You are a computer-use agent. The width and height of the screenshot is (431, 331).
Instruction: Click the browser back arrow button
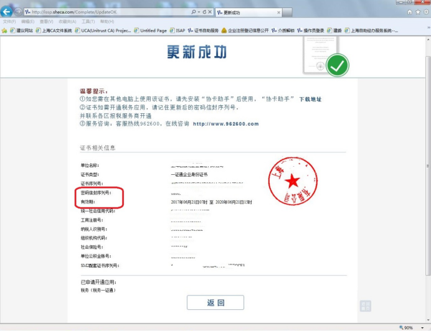point(7,12)
